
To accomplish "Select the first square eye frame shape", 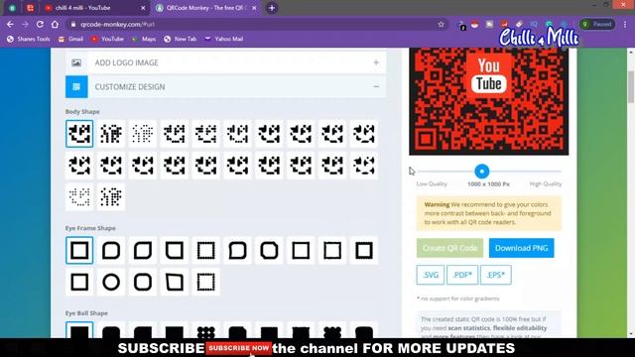I will (x=79, y=251).
